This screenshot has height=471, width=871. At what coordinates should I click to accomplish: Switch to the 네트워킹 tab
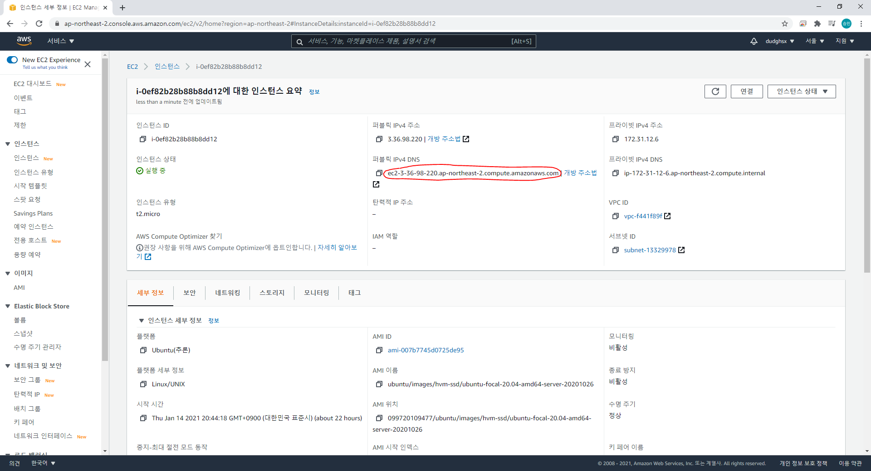click(x=228, y=293)
